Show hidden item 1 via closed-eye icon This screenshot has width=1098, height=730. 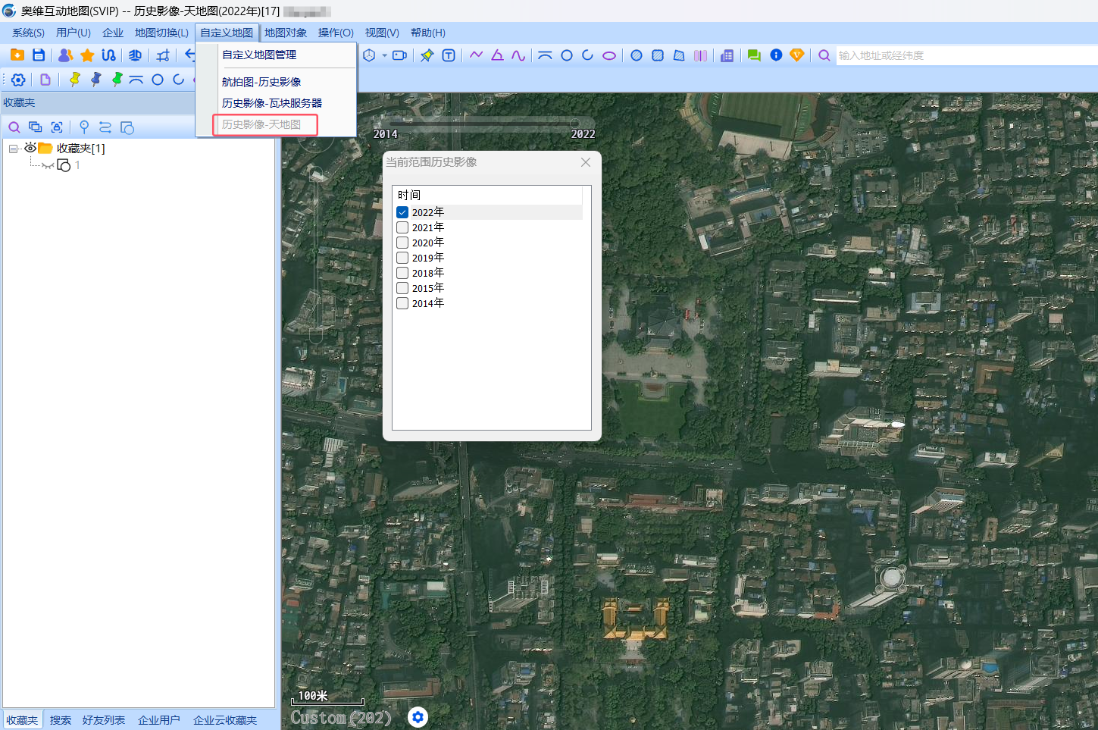pyautogui.click(x=48, y=165)
